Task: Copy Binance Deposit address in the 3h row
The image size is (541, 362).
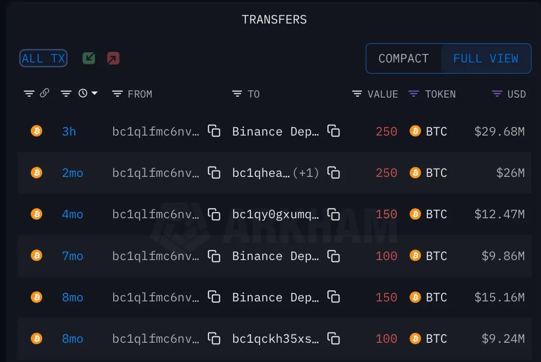Action: pyautogui.click(x=333, y=131)
